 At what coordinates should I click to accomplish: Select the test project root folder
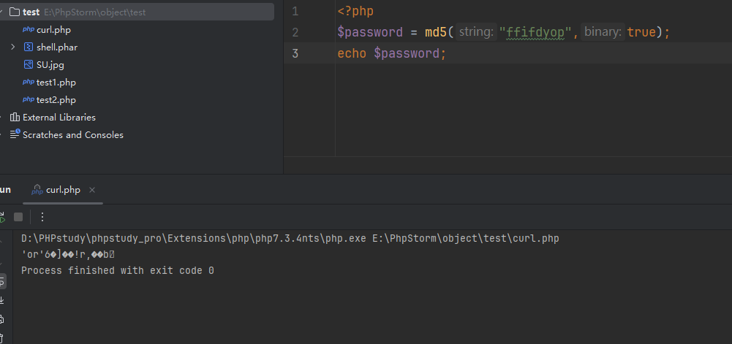[x=31, y=12]
